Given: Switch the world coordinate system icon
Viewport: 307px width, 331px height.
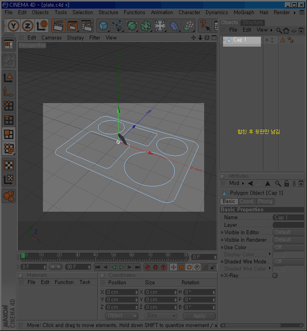Looking at the screenshot, I should [42, 26].
